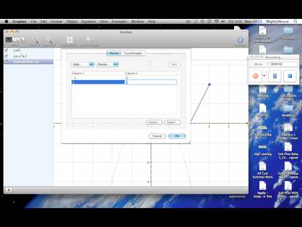Open the View menu

(104, 21)
